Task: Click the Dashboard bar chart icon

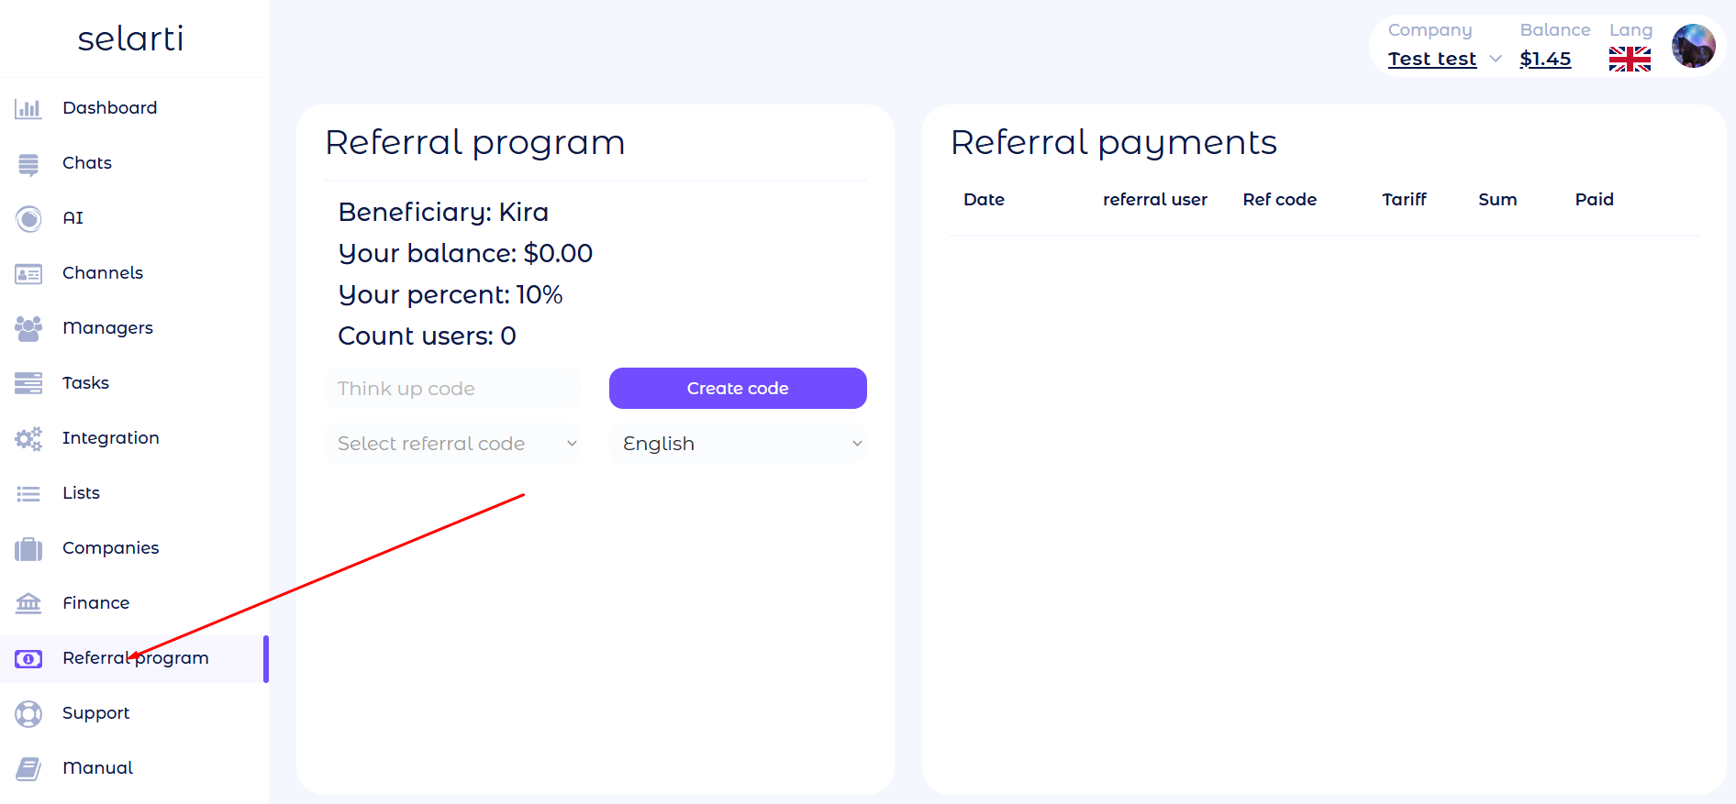Action: (x=28, y=109)
